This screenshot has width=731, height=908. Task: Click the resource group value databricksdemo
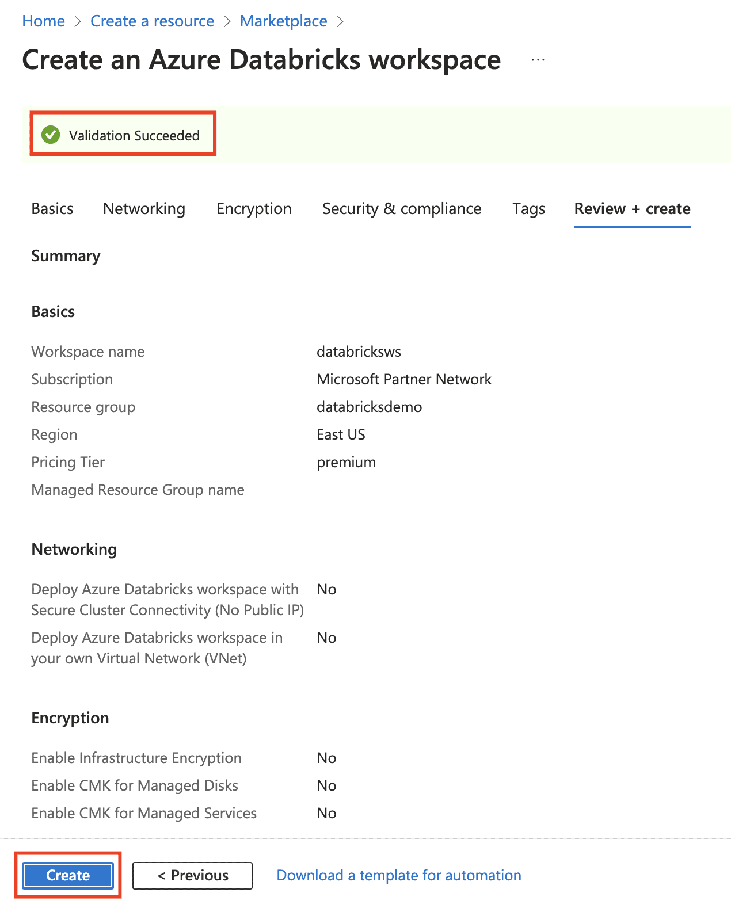(x=369, y=407)
